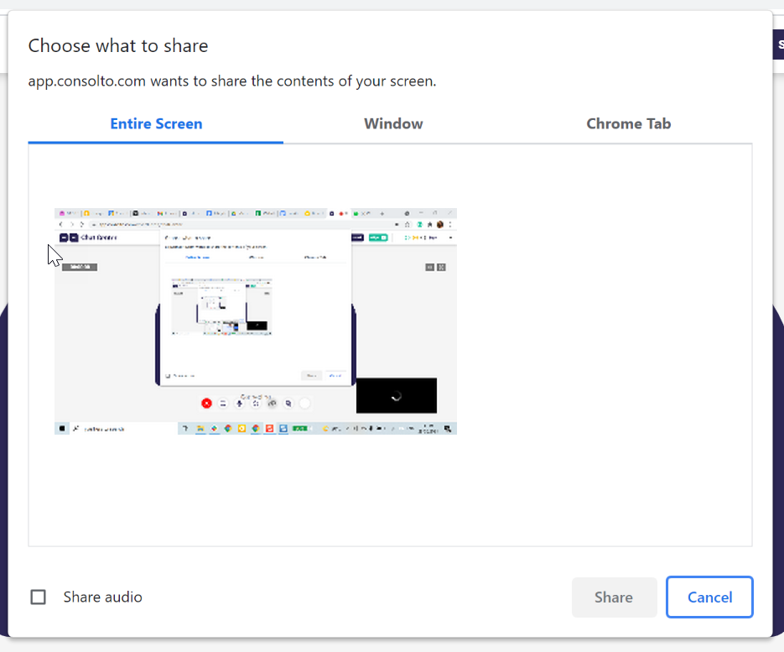Open the three-dot menu in the mini browser
784x652 pixels.
pos(451,222)
